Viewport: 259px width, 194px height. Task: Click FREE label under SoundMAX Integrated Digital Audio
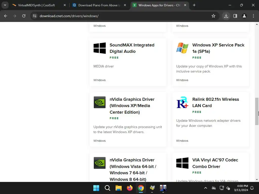(x=114, y=58)
